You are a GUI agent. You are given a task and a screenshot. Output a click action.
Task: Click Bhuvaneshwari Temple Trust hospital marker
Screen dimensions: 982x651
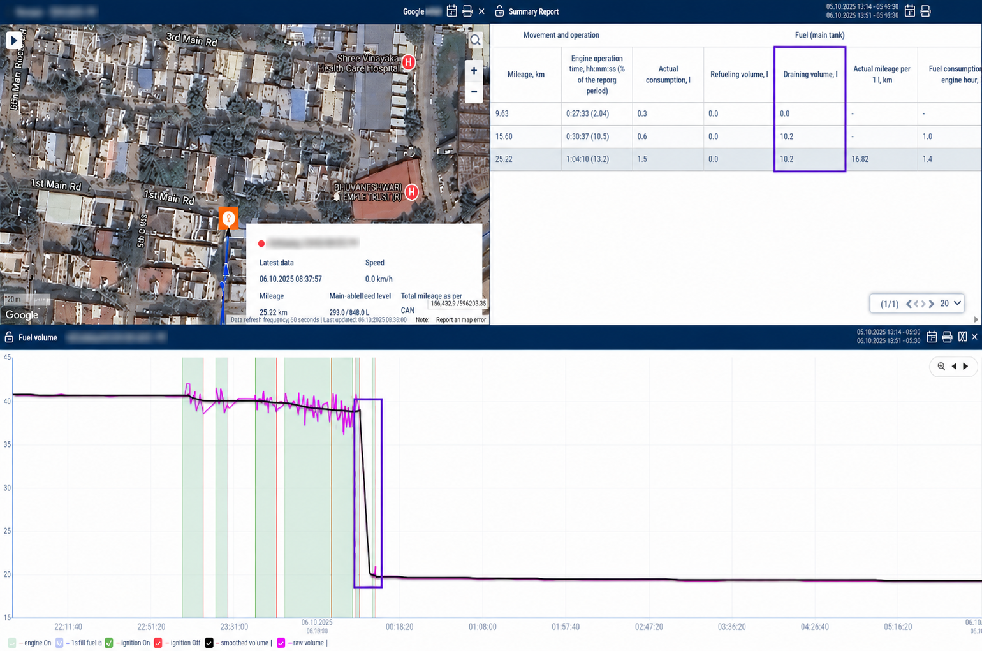[x=412, y=191]
